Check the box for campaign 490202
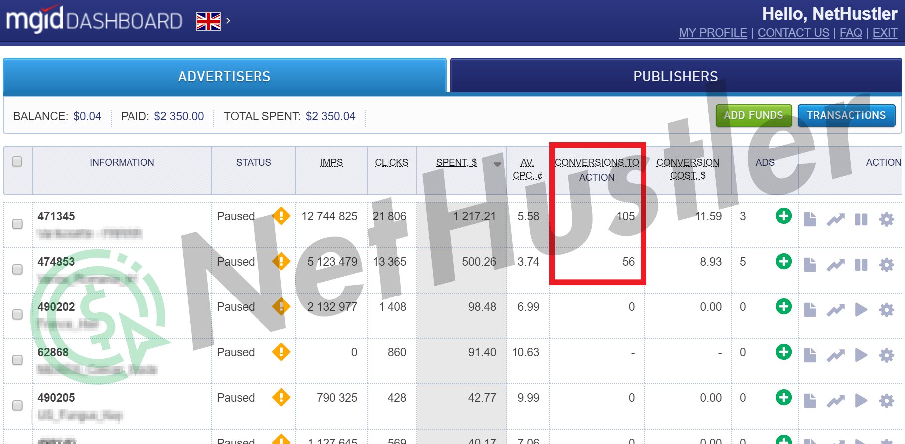905x444 pixels. coord(17,314)
